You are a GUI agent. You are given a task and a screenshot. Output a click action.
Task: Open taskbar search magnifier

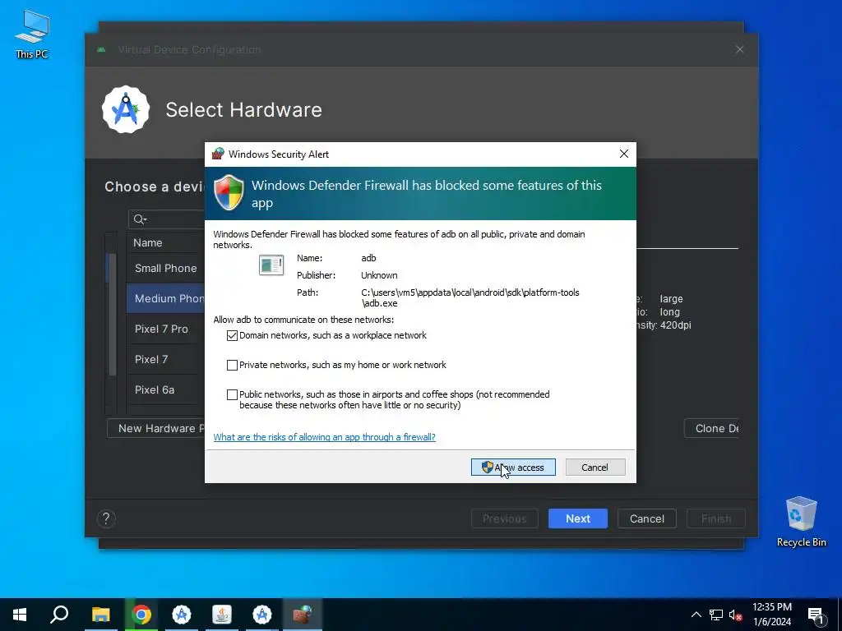59,615
